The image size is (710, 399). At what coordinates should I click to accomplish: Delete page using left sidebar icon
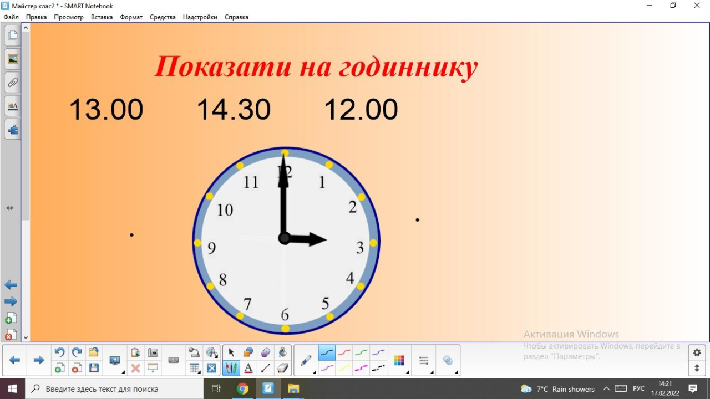pyautogui.click(x=11, y=334)
